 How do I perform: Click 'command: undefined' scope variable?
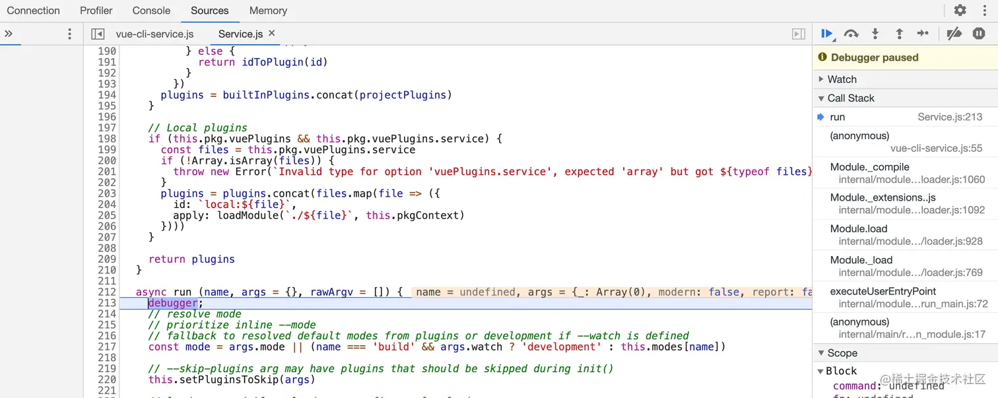pyautogui.click(x=888, y=386)
